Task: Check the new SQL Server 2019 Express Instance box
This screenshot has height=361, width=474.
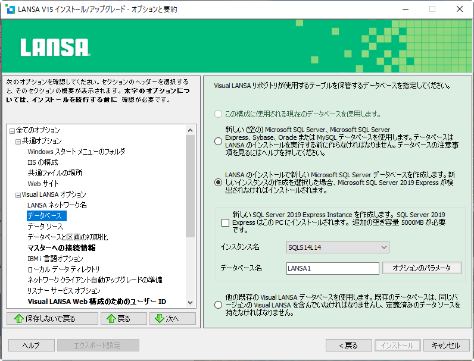Action: [225, 223]
